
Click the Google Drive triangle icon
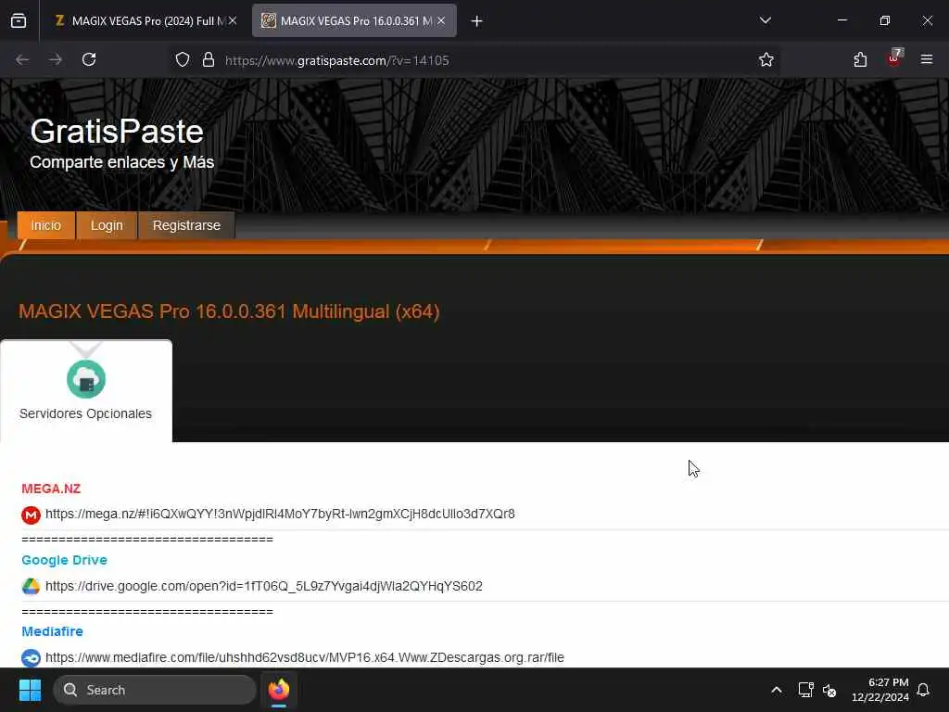coord(31,586)
